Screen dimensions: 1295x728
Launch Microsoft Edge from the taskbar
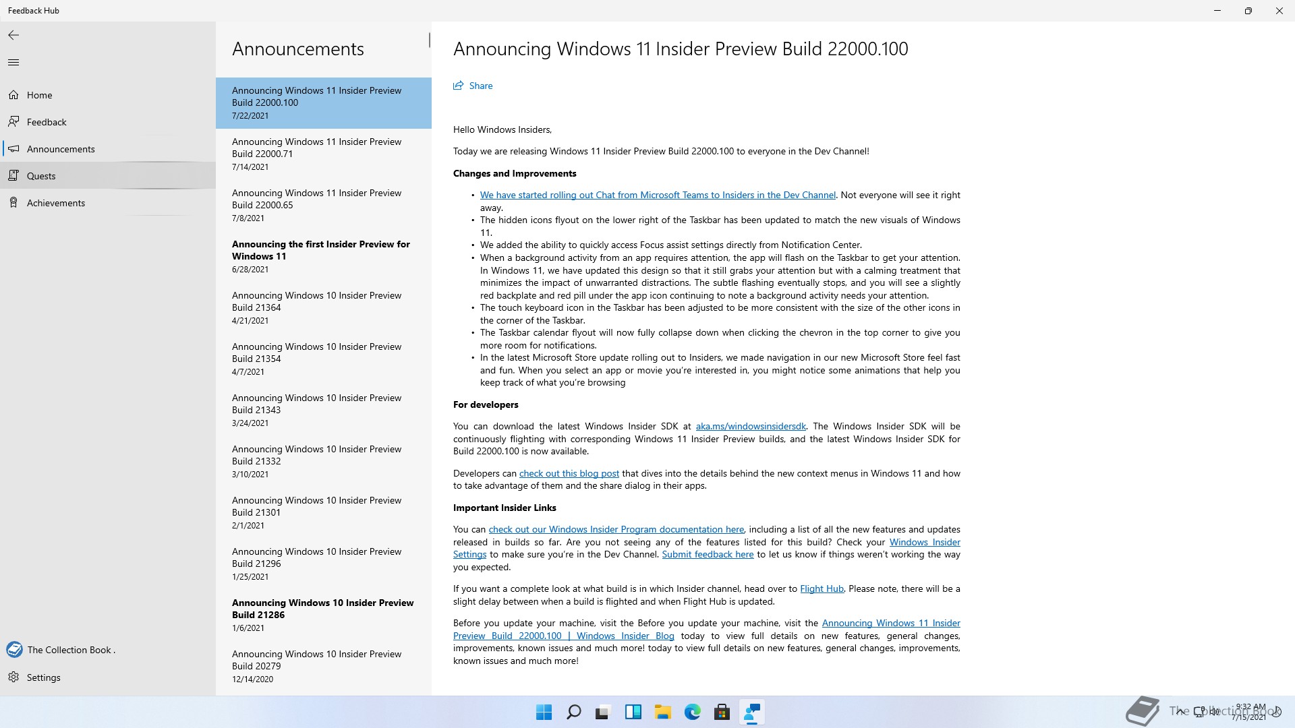pyautogui.click(x=692, y=712)
